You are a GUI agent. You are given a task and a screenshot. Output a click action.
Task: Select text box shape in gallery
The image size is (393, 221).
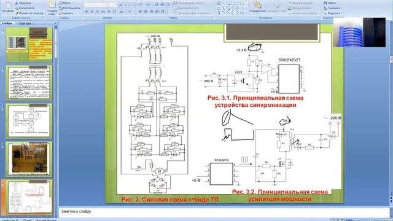[x=219, y=4]
